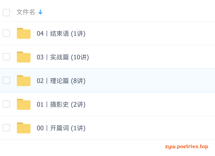Image resolution: width=215 pixels, height=156 pixels.
Task: Open folder named 00 | 开篇词 (1讲)
Action: tap(61, 128)
